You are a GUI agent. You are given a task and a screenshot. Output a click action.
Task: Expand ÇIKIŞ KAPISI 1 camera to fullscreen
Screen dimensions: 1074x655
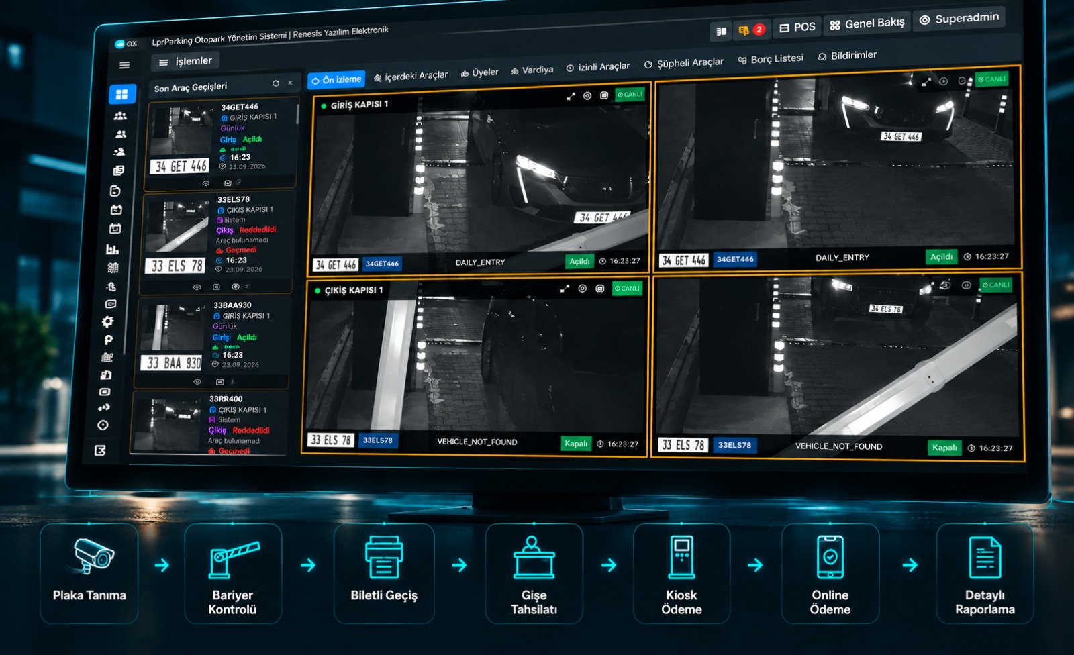click(x=565, y=289)
